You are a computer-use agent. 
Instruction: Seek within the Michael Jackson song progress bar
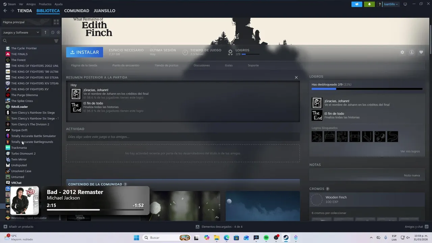[95, 210]
